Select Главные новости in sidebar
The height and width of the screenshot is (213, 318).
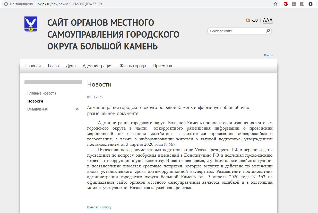point(42,93)
